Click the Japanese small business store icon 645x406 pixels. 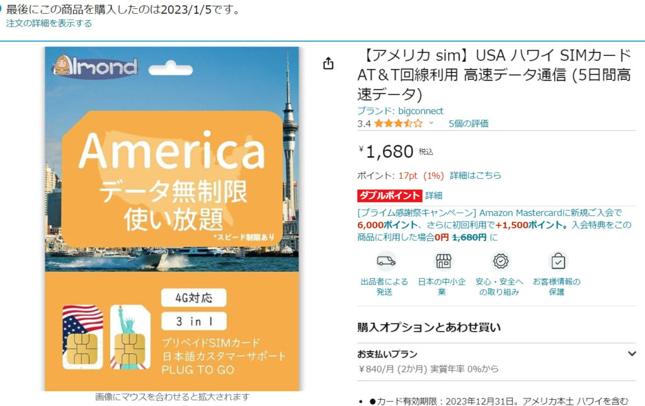(x=443, y=261)
